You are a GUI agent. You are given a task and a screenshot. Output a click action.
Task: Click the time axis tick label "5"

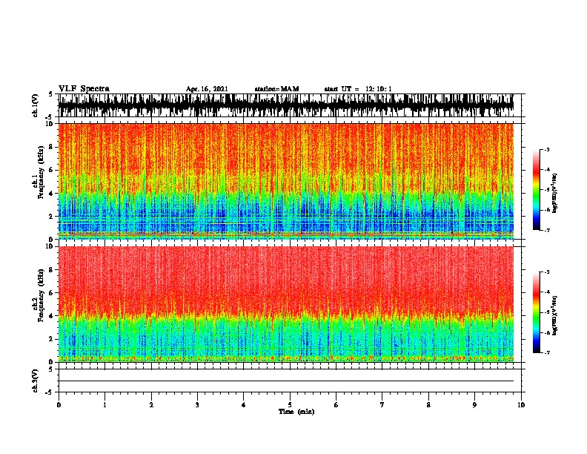click(290, 405)
